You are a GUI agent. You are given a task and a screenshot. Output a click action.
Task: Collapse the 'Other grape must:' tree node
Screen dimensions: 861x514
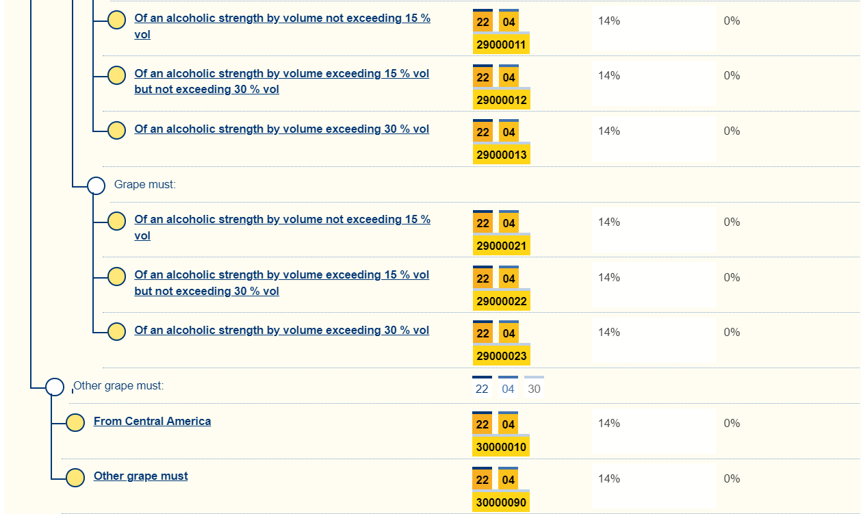(x=55, y=387)
